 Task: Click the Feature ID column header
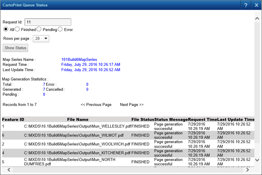click(x=13, y=119)
